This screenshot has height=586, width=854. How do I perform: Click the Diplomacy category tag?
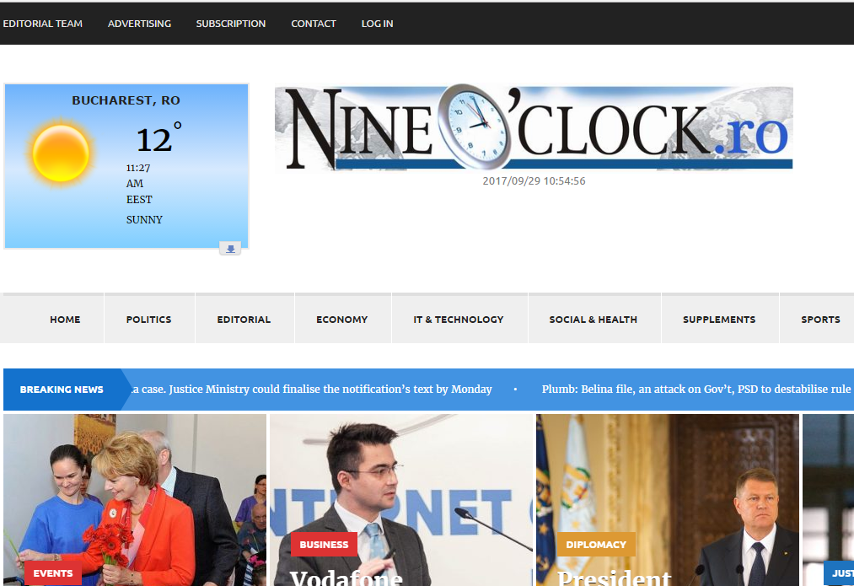(x=596, y=545)
